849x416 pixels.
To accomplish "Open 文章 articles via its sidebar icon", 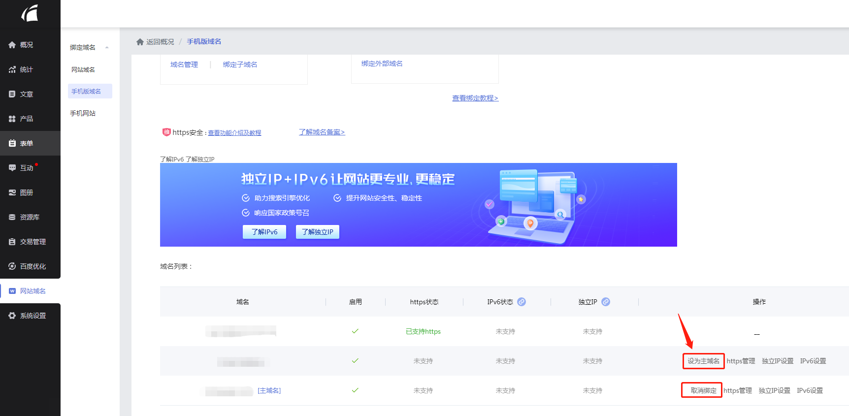I will (12, 94).
